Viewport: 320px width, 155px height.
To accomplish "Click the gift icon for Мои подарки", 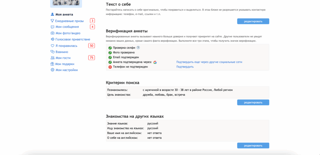I will pos(52,64).
